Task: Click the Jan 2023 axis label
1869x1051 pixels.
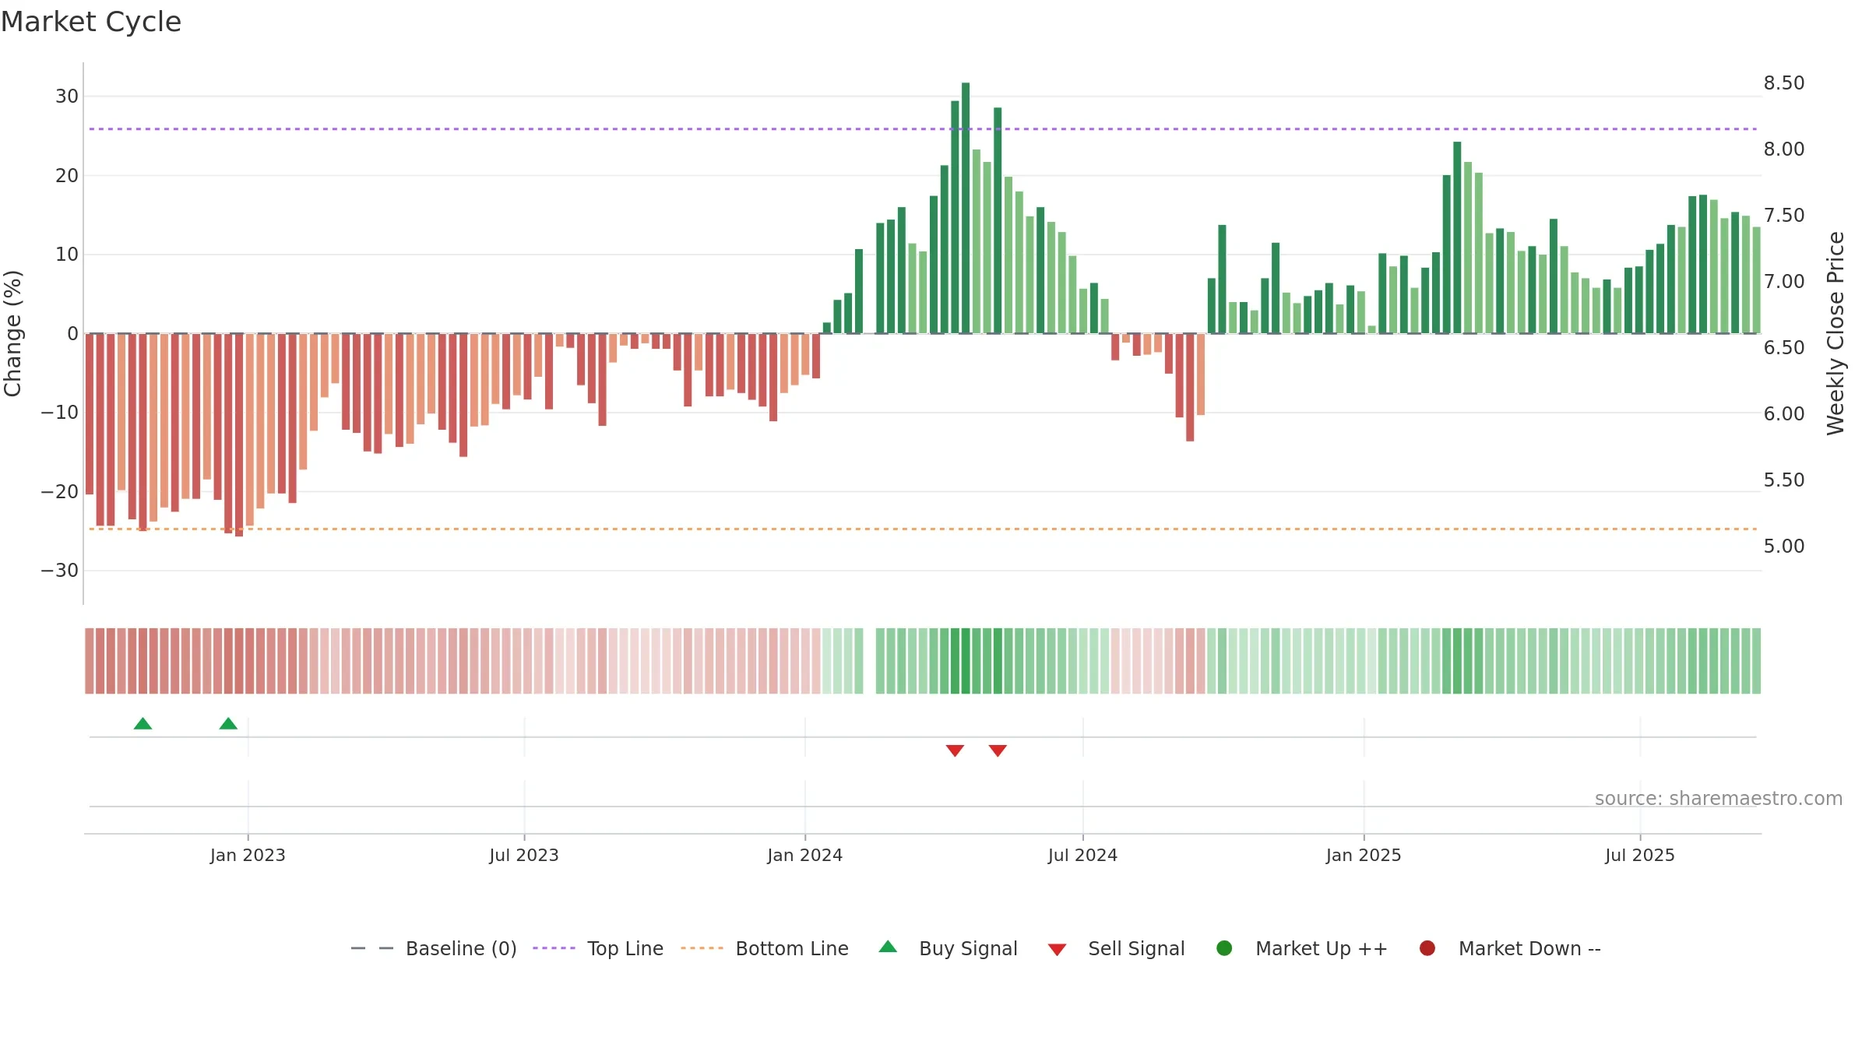Action: coord(248,855)
